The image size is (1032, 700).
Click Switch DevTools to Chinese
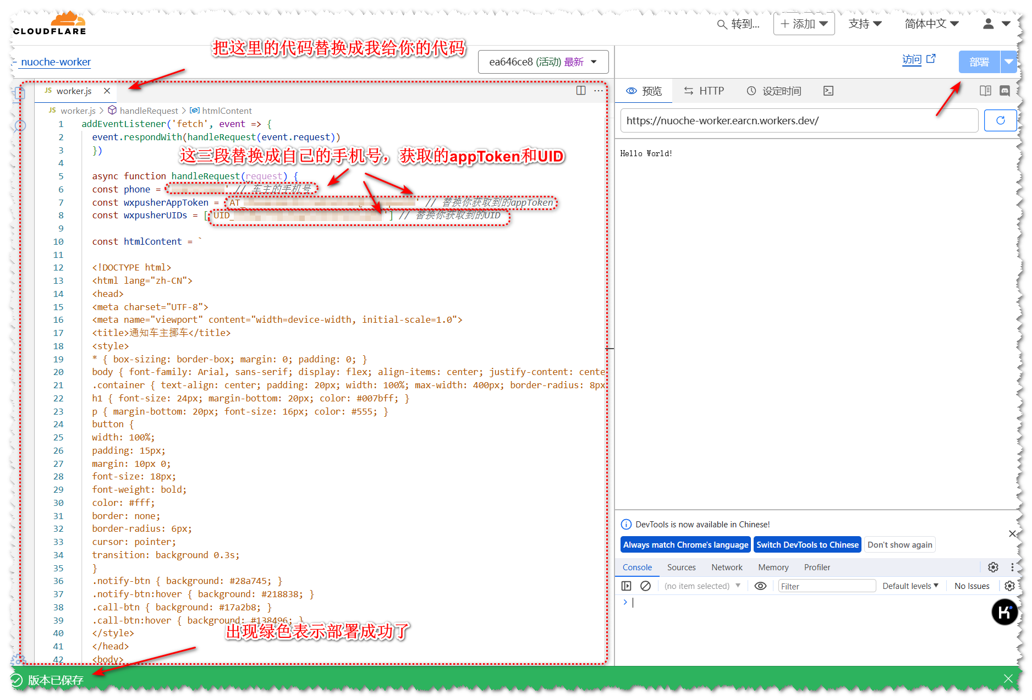tap(807, 544)
